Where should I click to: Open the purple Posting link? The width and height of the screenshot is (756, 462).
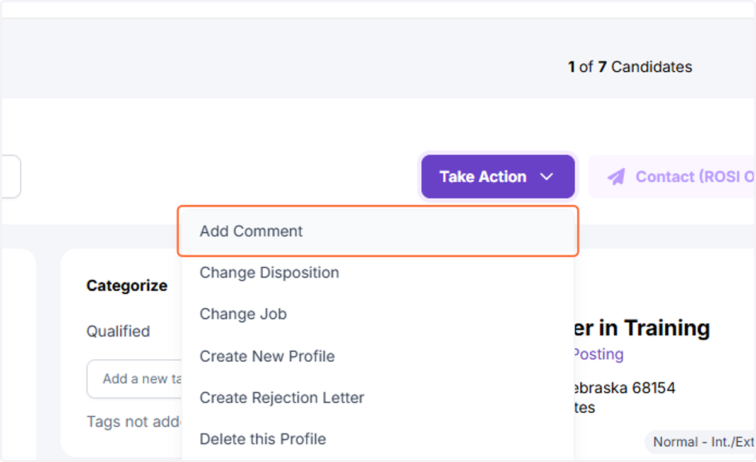598,354
